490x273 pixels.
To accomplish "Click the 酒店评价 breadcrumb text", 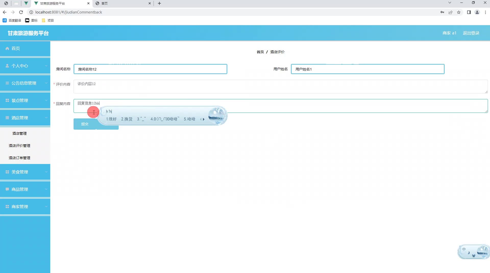I will 277,52.
